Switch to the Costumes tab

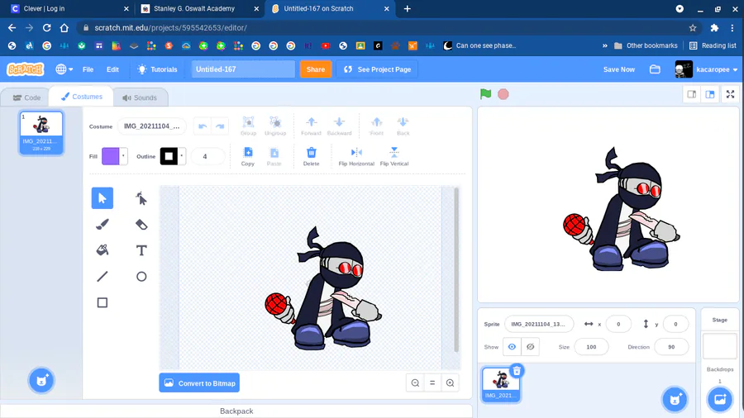click(x=82, y=97)
